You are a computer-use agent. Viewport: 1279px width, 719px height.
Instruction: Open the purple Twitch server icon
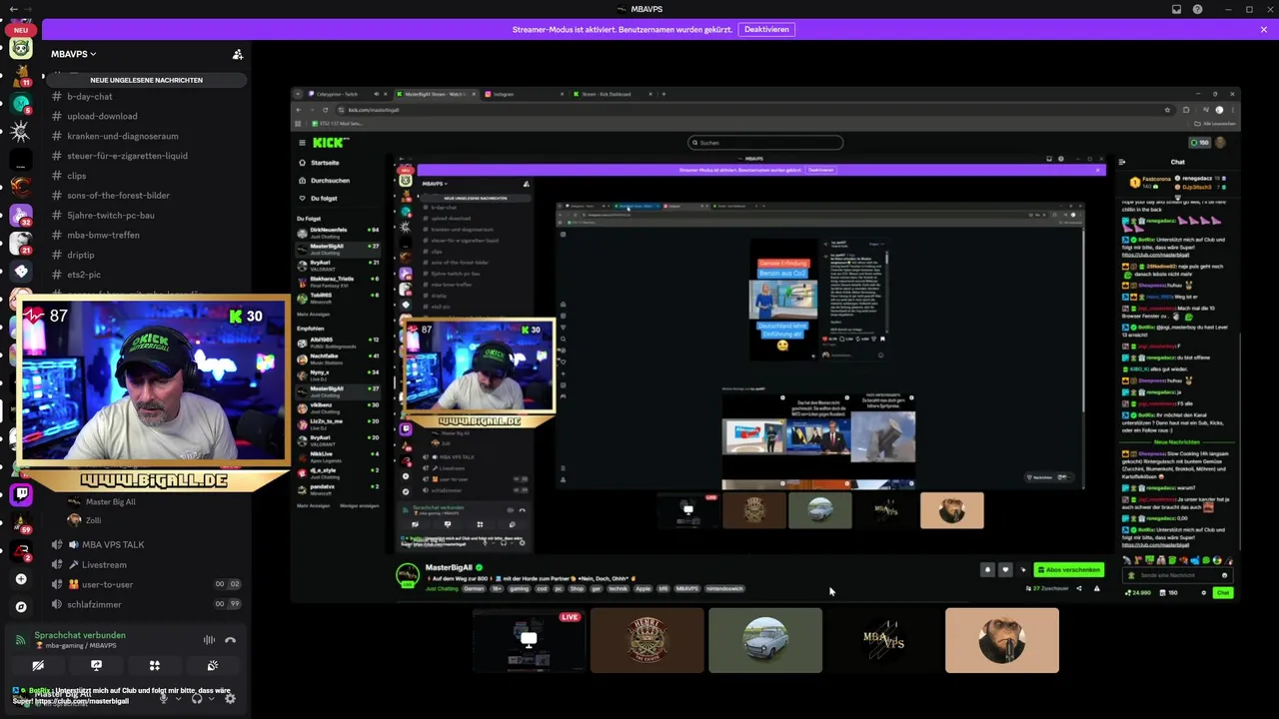(21, 493)
